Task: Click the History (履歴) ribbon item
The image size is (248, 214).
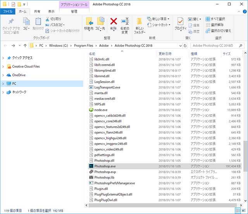Action: [x=194, y=31]
